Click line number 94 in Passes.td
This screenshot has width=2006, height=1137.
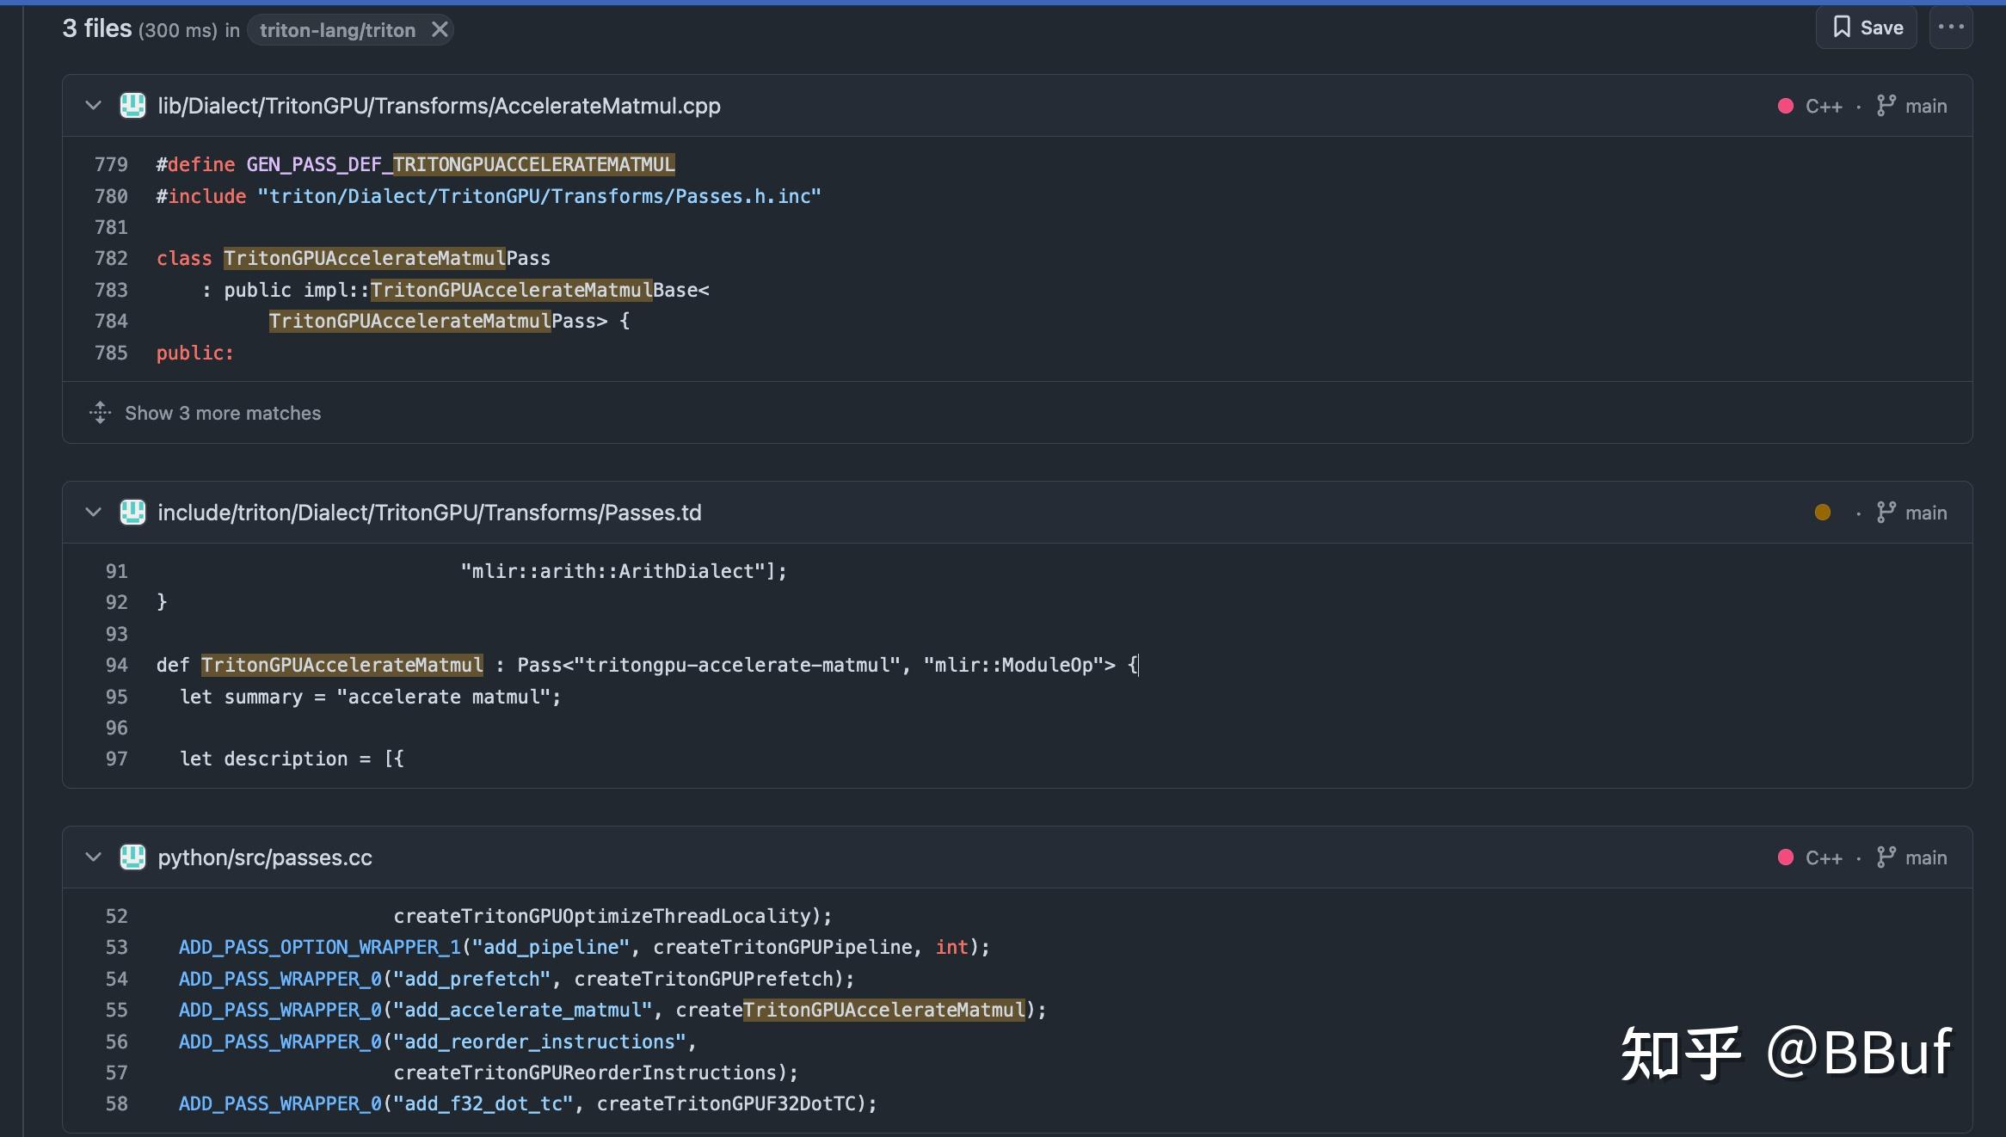click(x=116, y=665)
